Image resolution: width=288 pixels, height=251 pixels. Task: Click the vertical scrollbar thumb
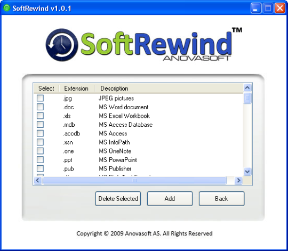247,98
